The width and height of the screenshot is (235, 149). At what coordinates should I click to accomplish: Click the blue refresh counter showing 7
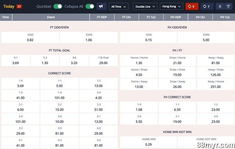[x=207, y=6]
